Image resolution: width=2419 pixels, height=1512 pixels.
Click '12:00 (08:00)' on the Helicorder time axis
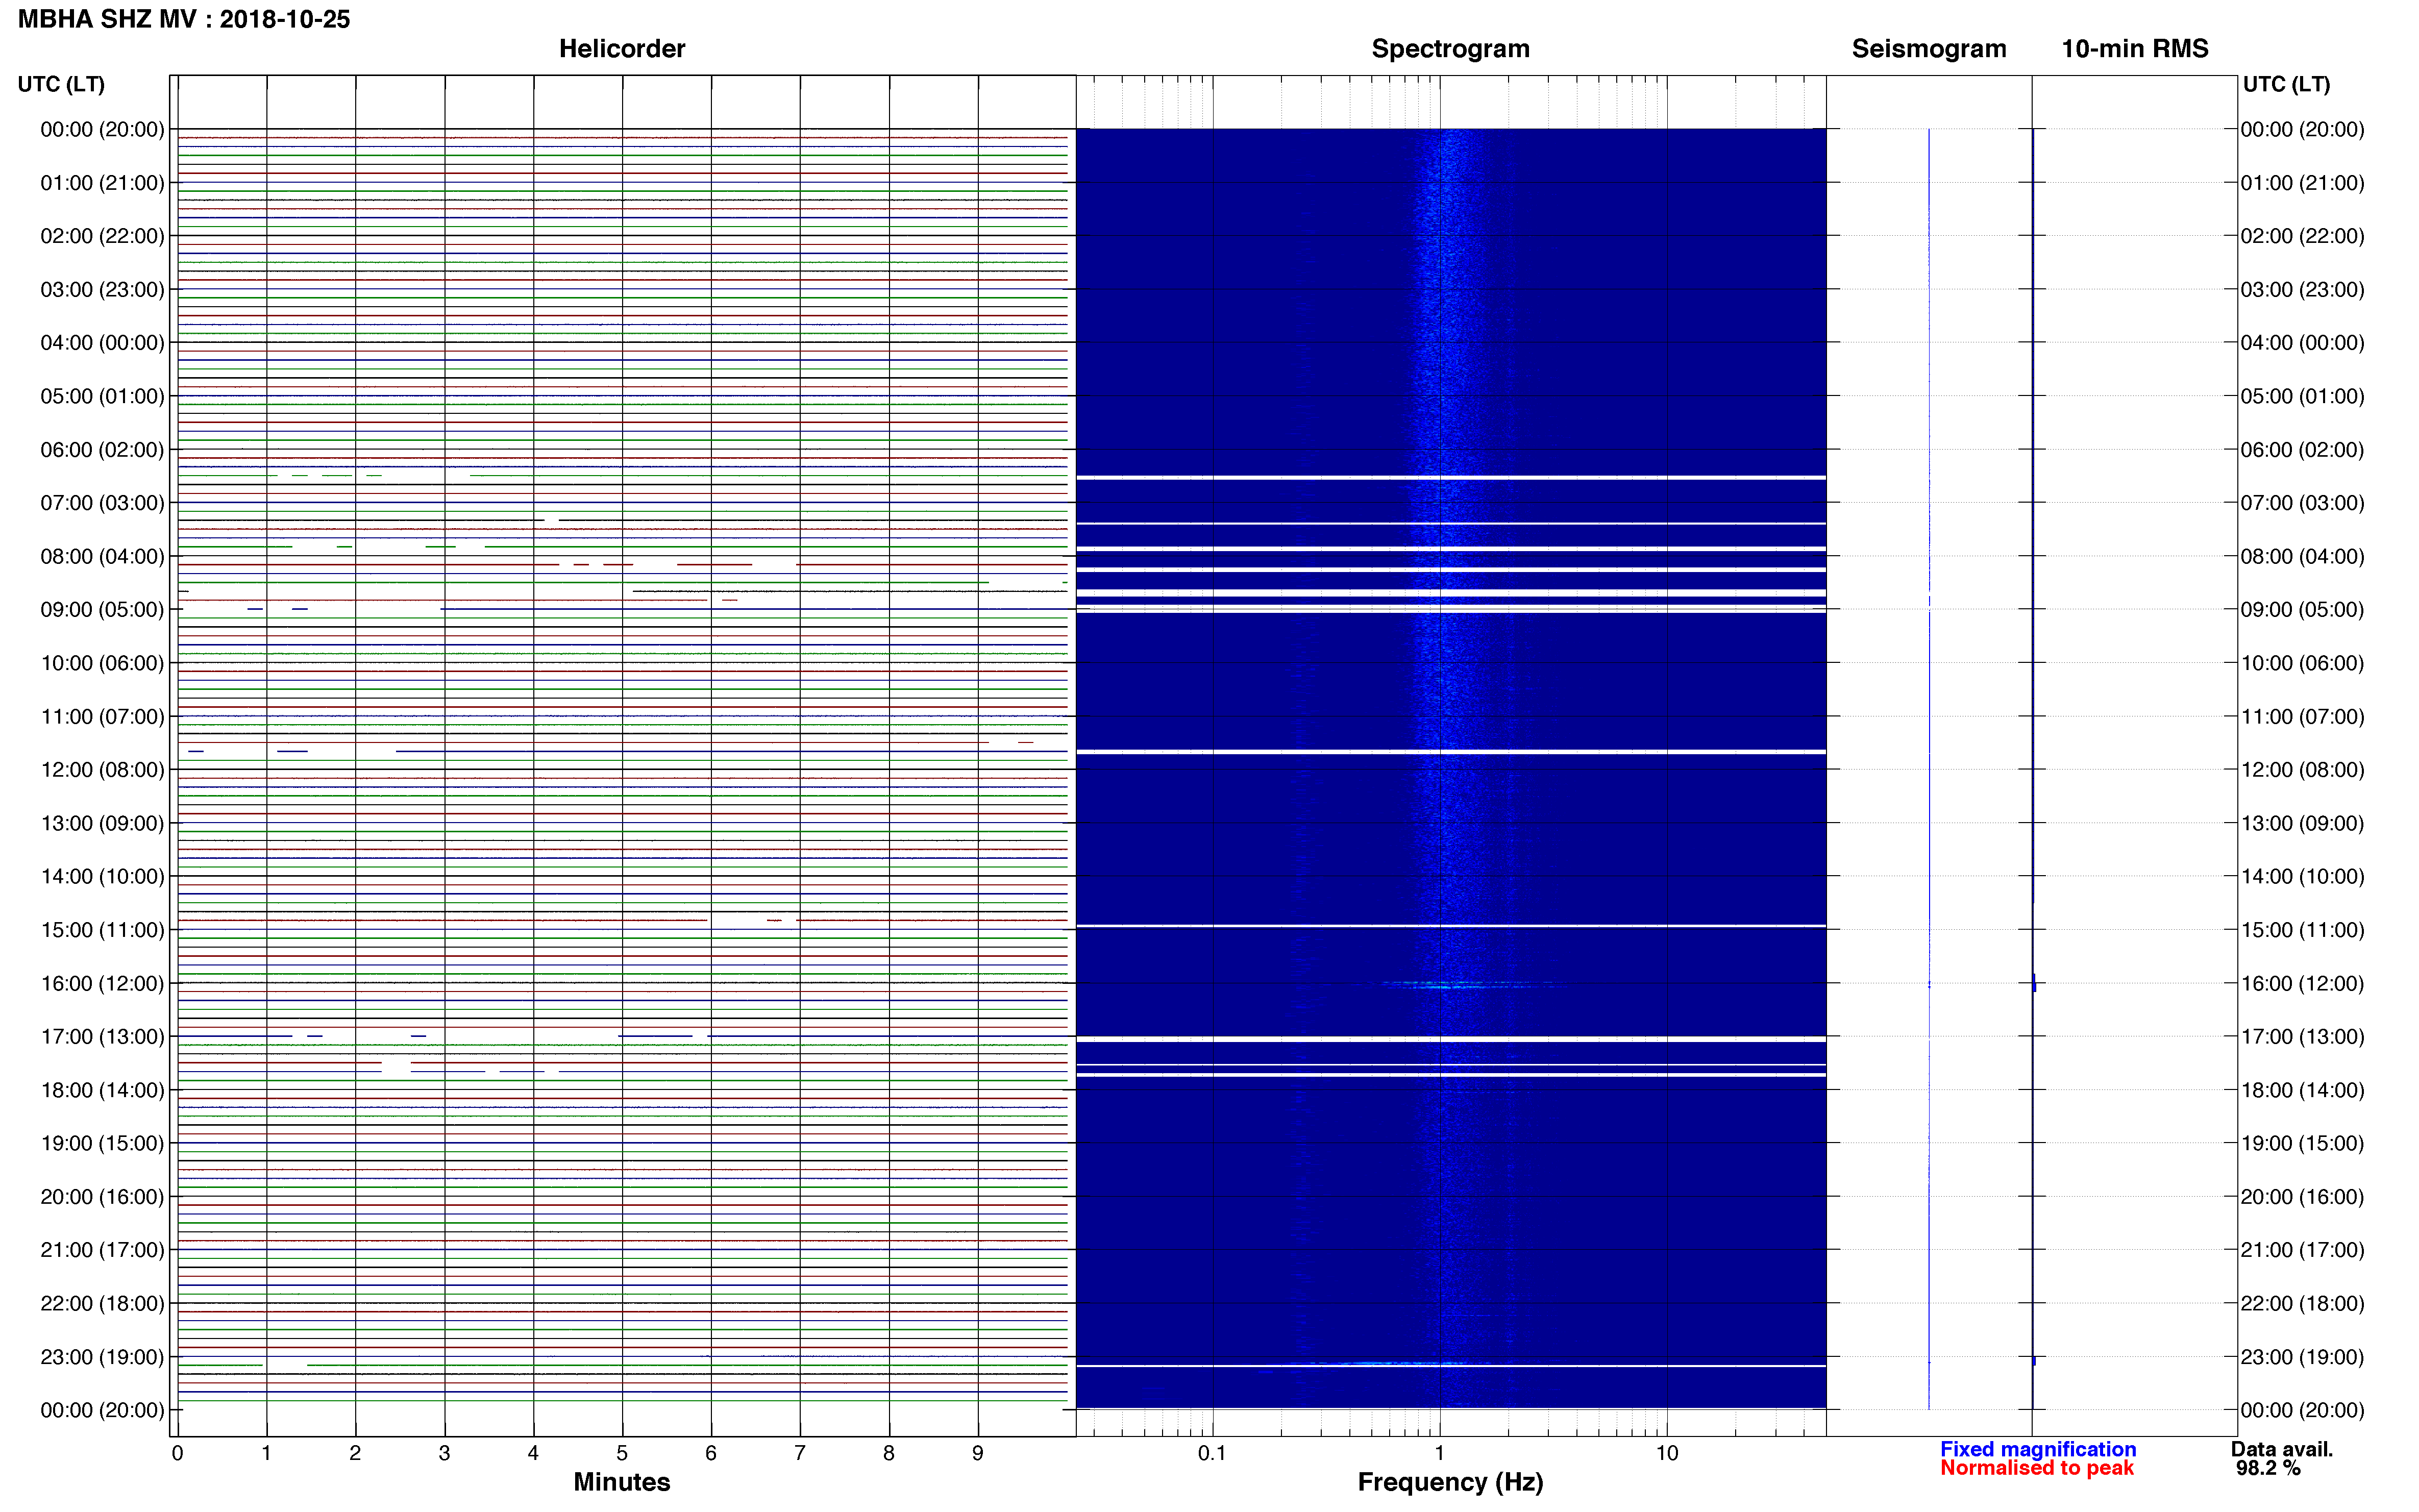point(102,770)
